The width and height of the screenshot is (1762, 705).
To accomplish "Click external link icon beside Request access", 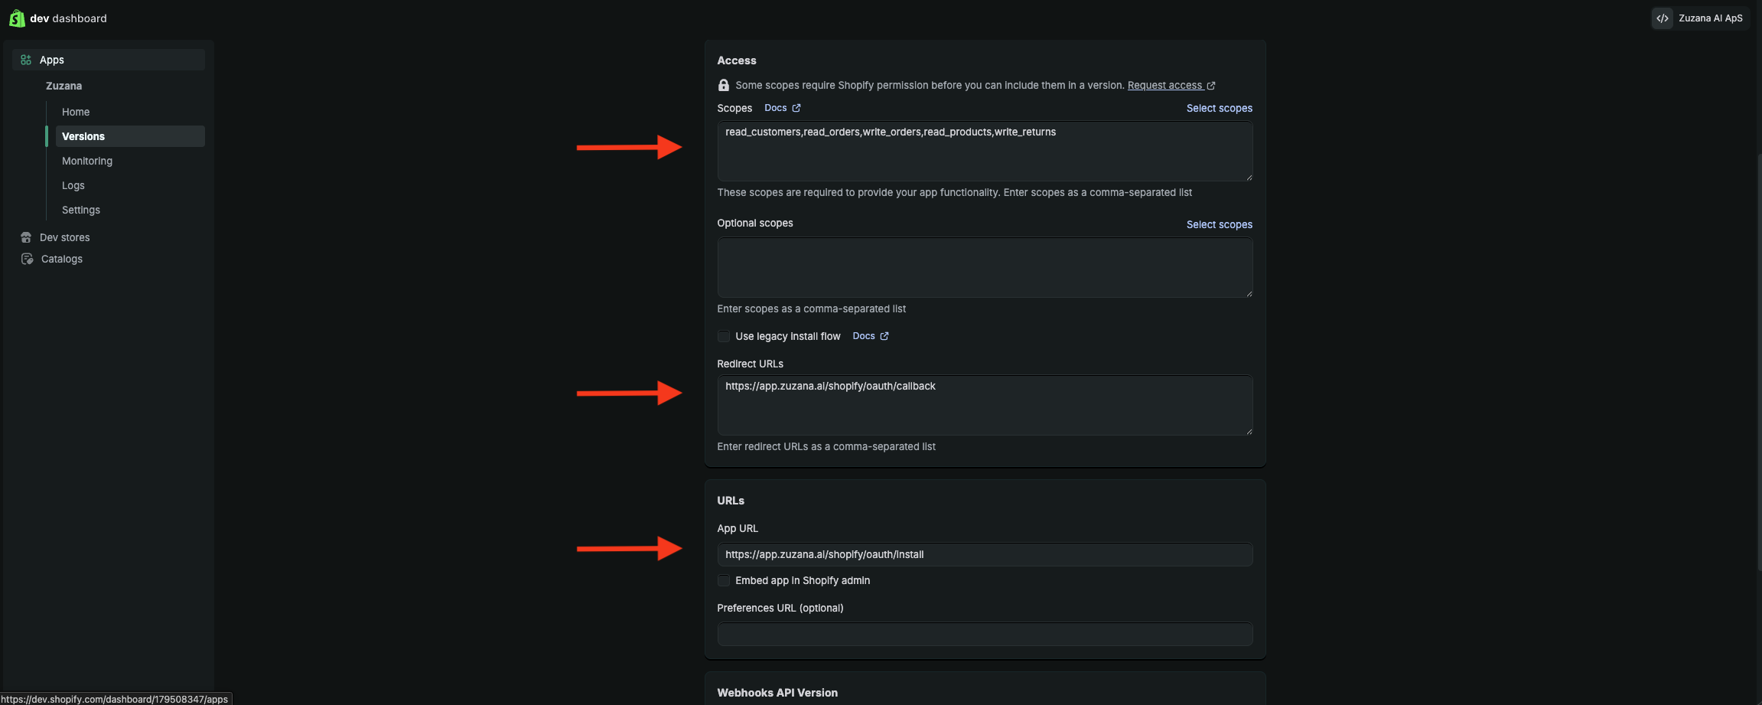I will point(1211,86).
